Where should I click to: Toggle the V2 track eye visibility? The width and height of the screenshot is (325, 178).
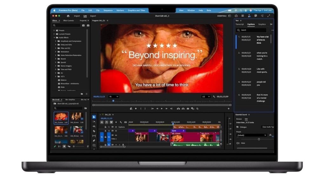[116, 130]
